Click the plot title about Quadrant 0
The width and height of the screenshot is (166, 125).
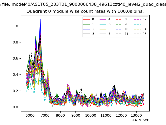click(85, 11)
